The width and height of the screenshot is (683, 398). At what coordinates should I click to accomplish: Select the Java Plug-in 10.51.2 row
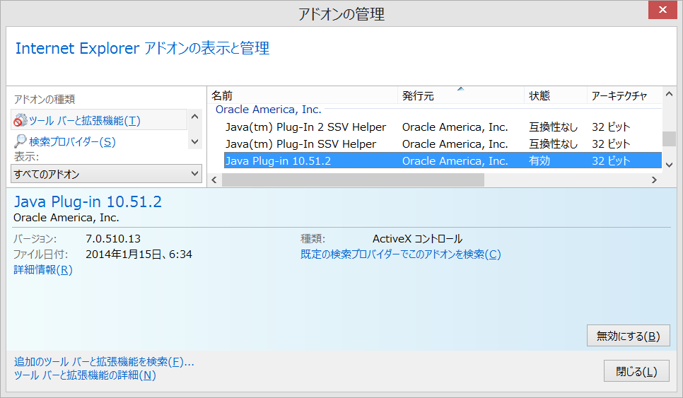coord(443,160)
